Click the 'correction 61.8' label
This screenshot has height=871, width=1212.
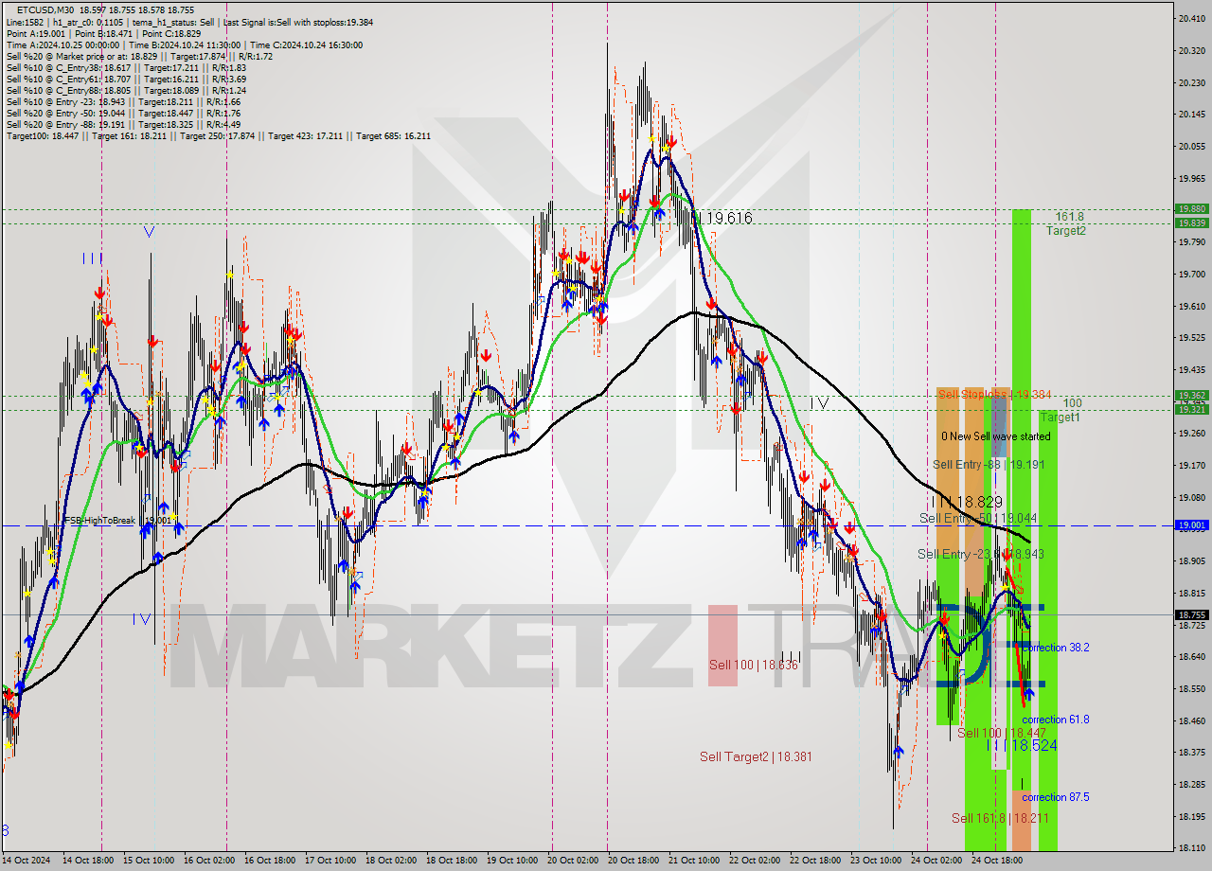pyautogui.click(x=1056, y=720)
